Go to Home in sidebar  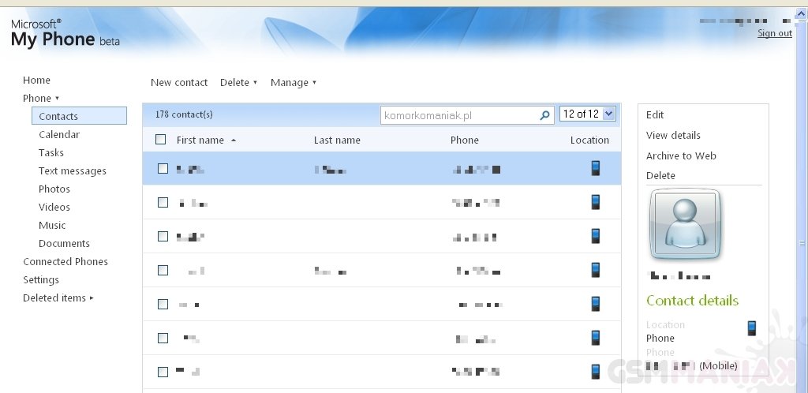[36, 80]
